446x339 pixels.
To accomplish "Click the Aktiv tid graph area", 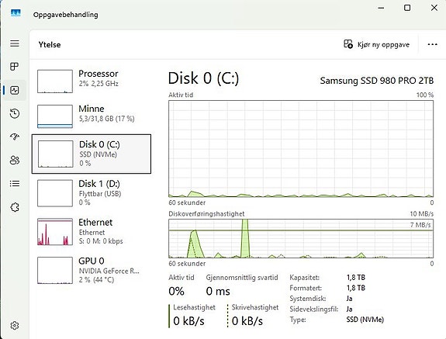I will (301, 148).
